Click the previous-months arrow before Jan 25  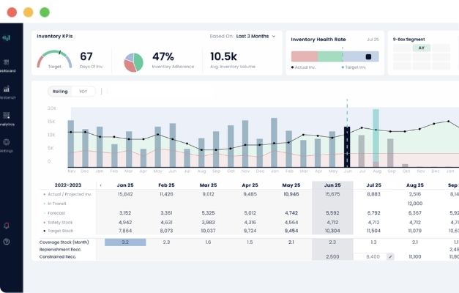[x=101, y=185]
